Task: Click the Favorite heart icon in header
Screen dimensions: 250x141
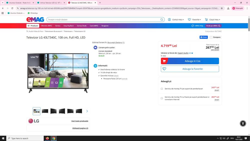Action: (x=189, y=20)
